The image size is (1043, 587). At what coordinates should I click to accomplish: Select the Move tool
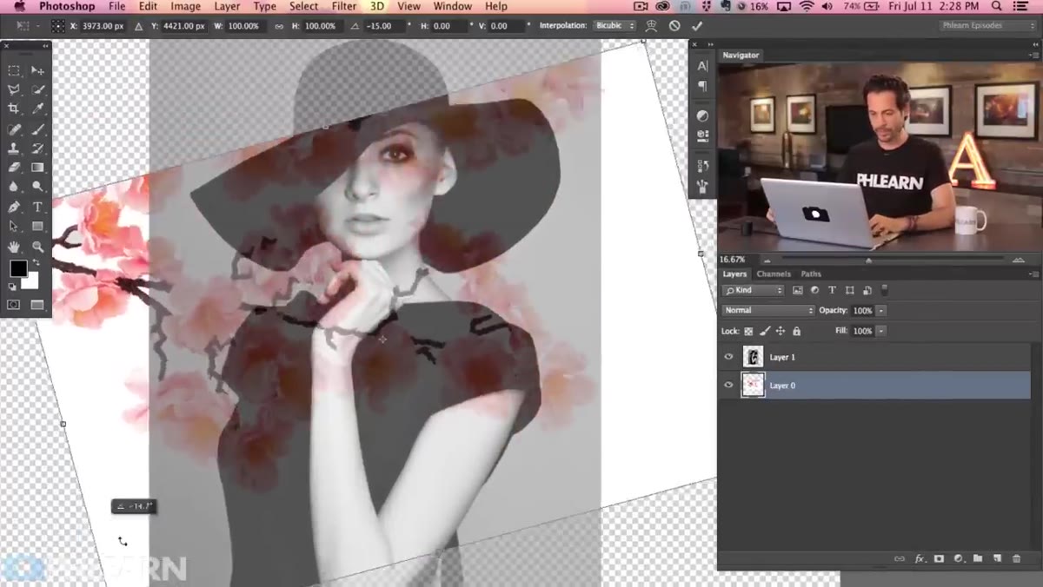38,70
